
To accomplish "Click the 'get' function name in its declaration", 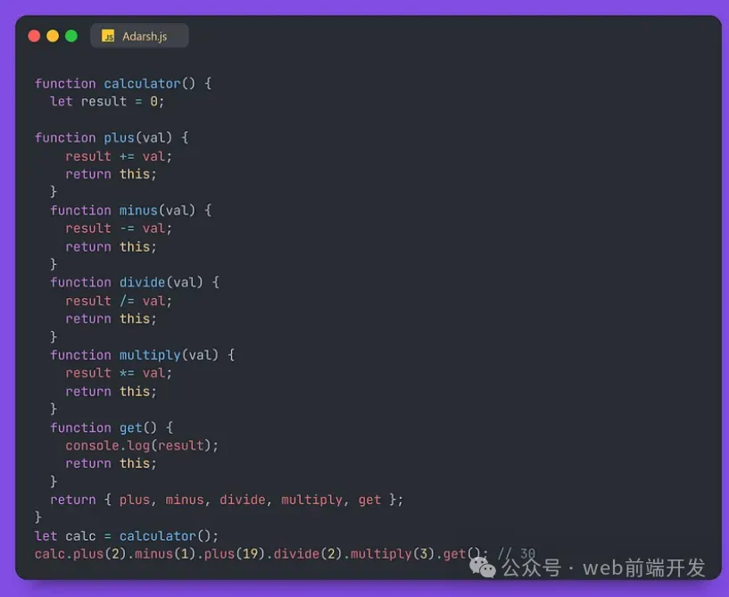I will [x=130, y=427].
